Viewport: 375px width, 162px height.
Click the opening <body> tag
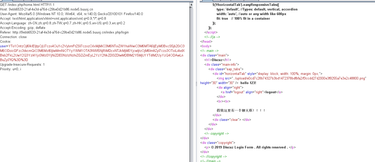pos(205,46)
